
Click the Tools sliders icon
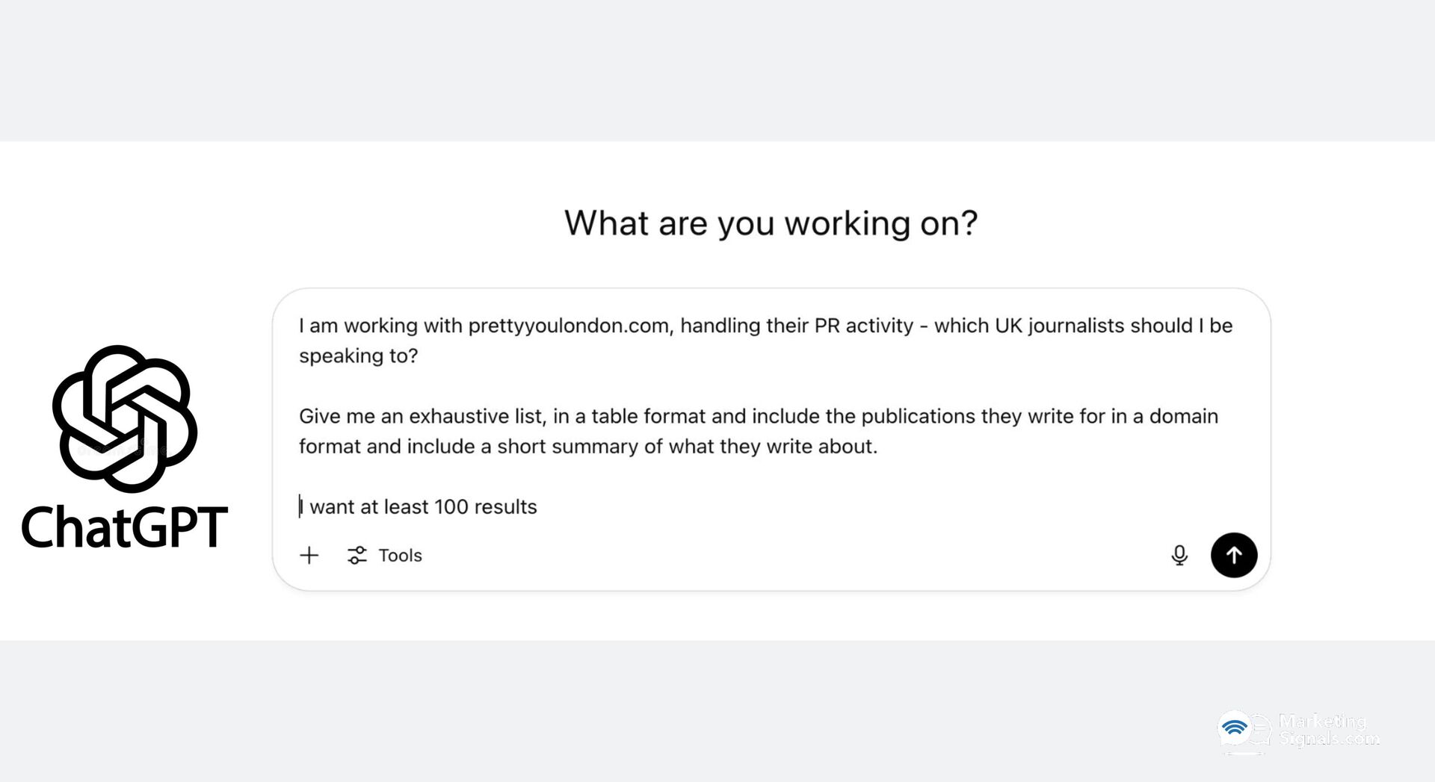pos(357,555)
